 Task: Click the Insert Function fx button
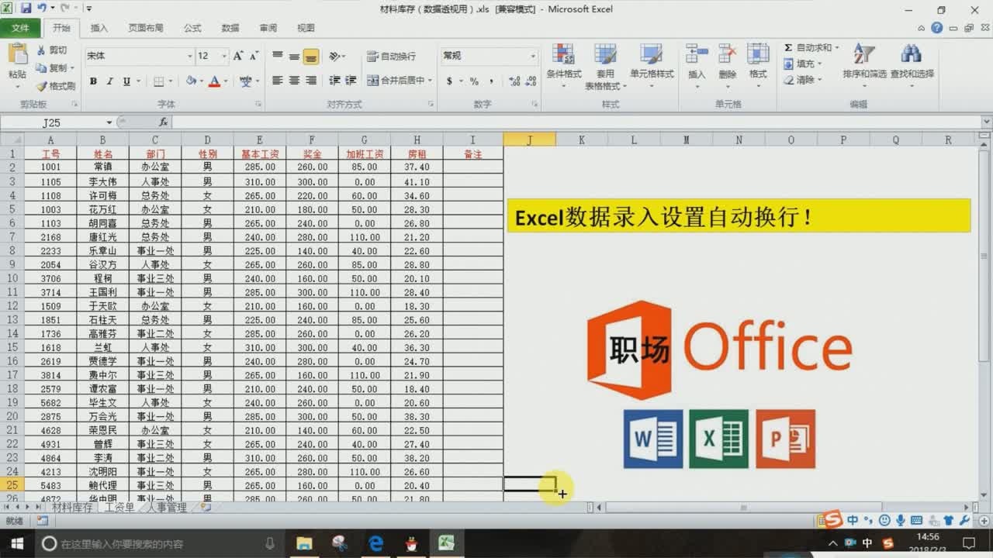click(x=164, y=122)
